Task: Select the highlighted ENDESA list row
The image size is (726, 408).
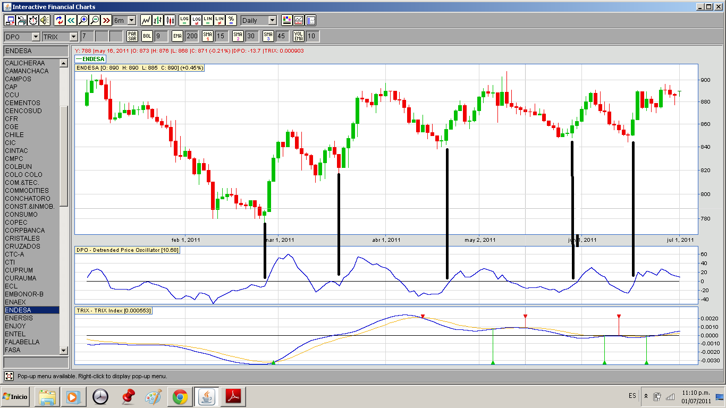Action: tap(31, 310)
